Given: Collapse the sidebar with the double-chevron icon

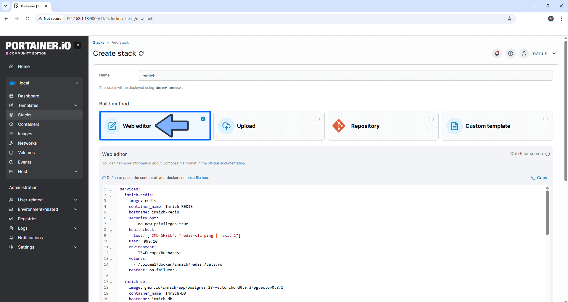Looking at the screenshot, I should [78, 45].
